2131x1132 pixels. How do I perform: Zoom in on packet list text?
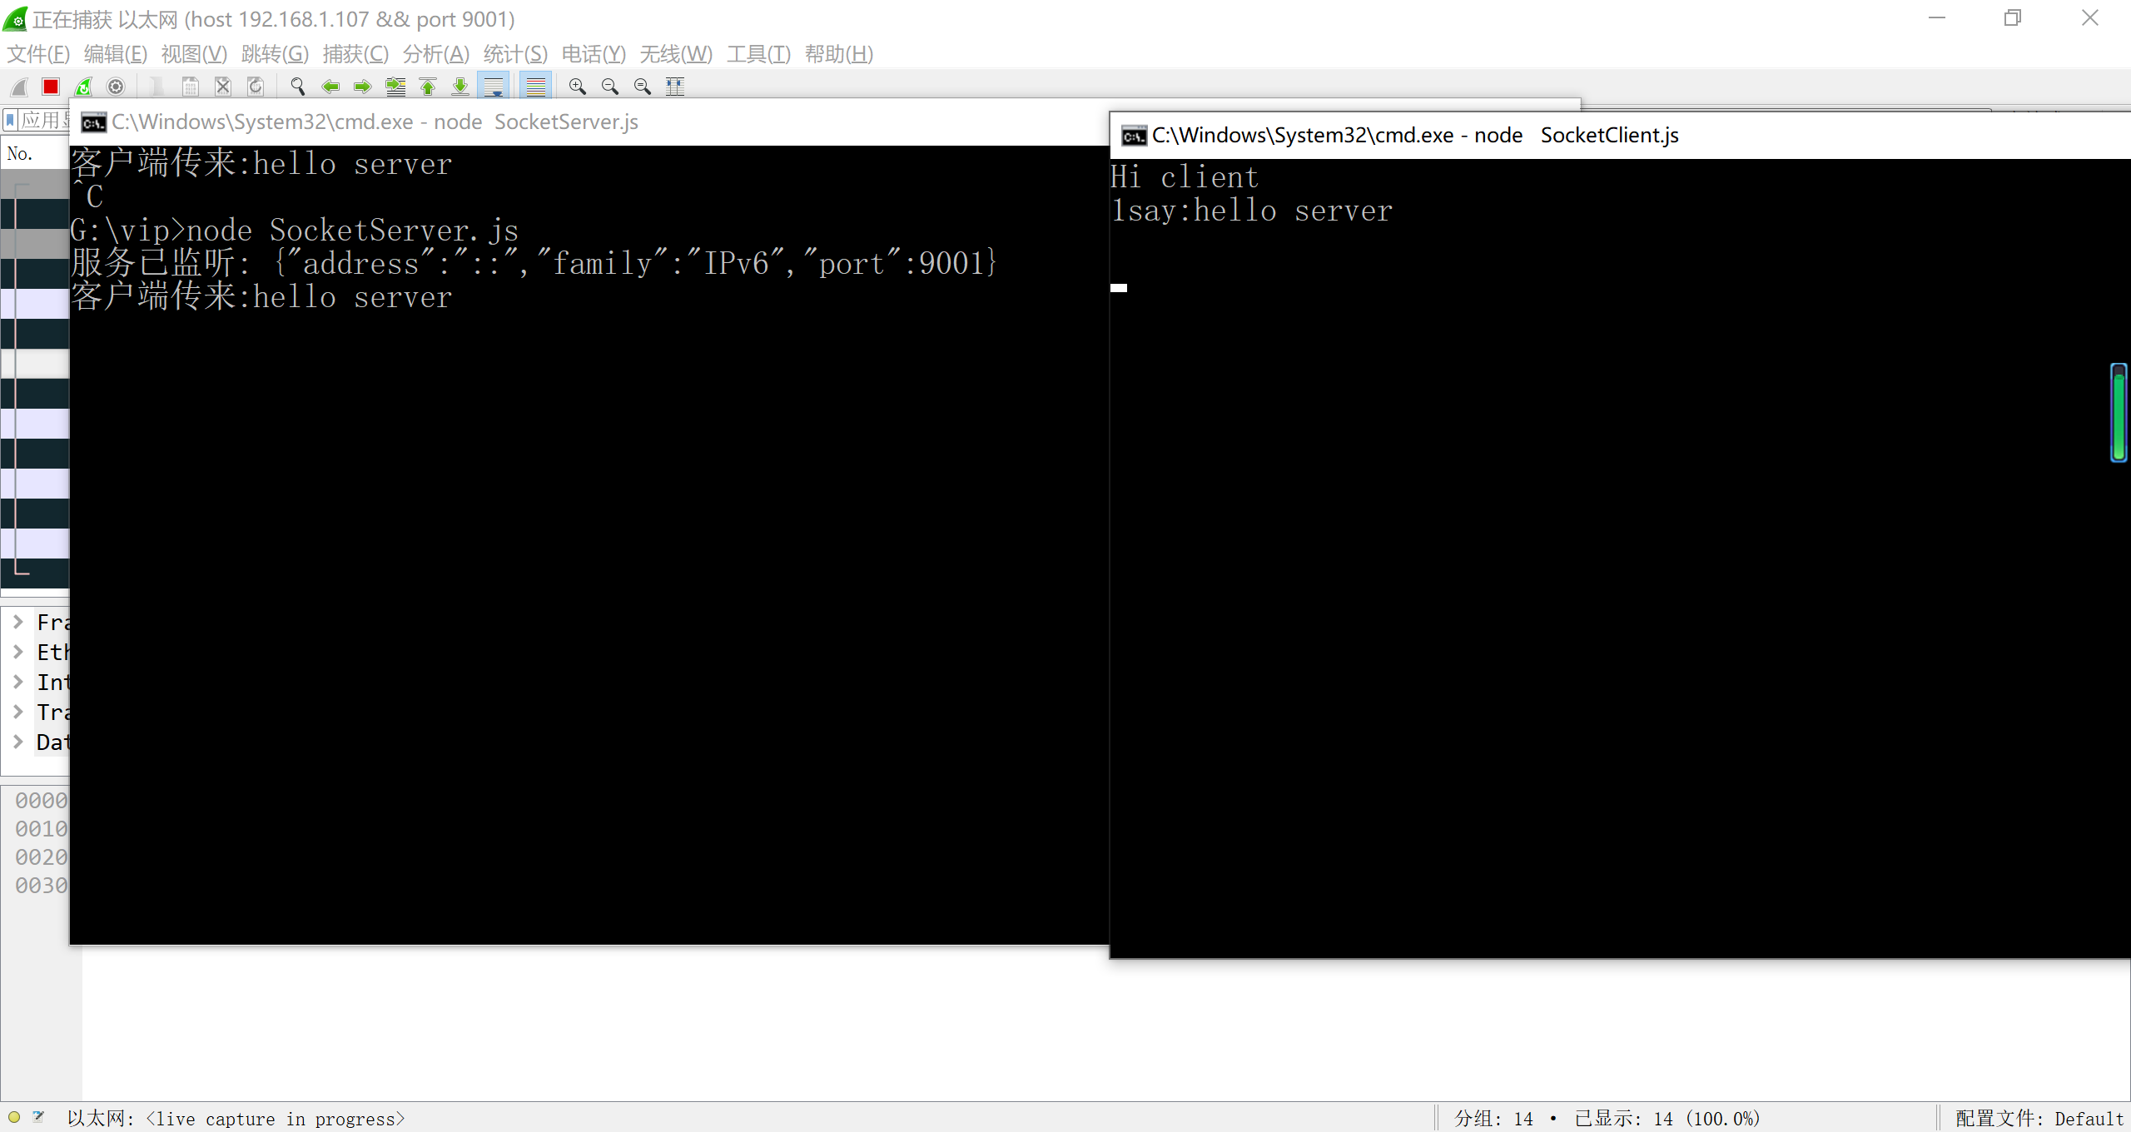(x=577, y=87)
